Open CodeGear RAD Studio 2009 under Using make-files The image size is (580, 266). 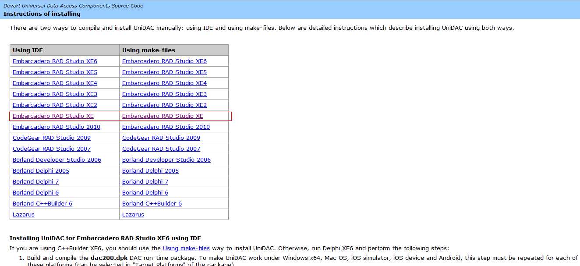[x=161, y=138]
